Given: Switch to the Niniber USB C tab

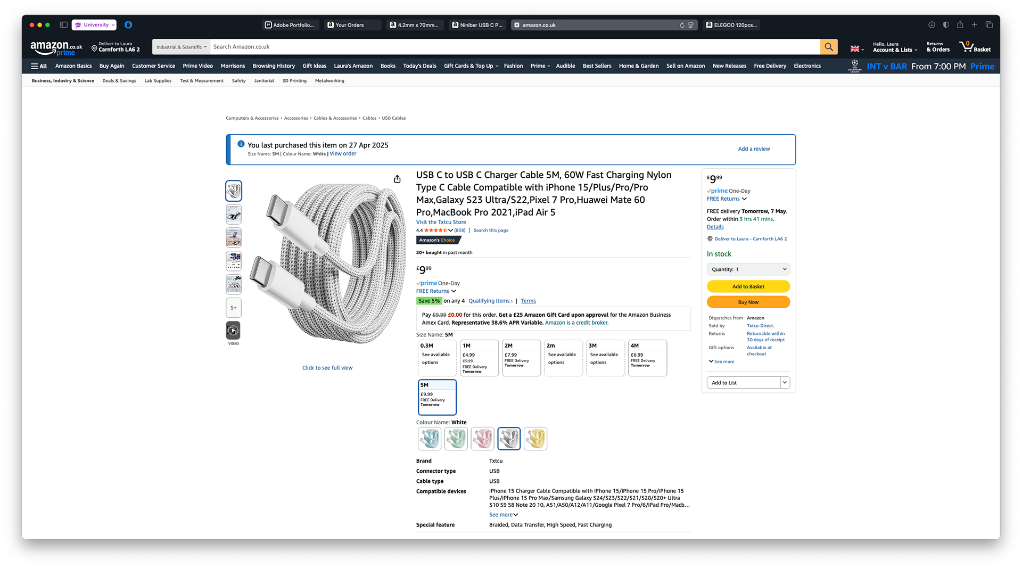Looking at the screenshot, I should 477,25.
